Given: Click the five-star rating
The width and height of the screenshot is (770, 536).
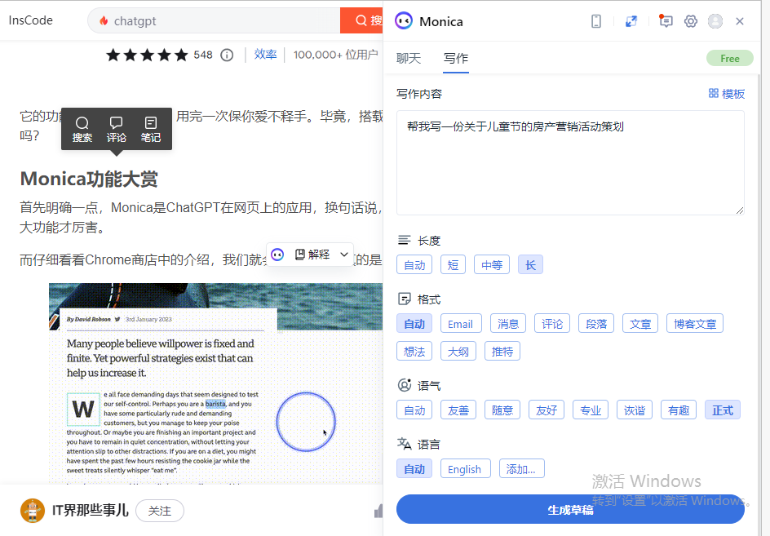Looking at the screenshot, I should 147,55.
